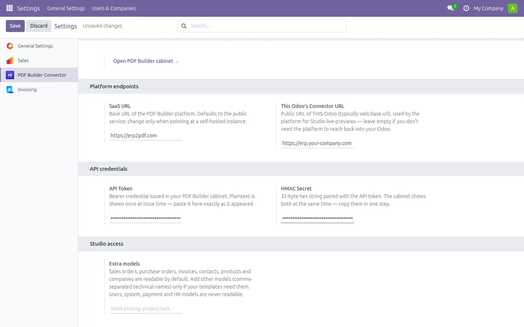Click the Settings breadcrumb label
Viewport: 524px width, 327px height.
pyautogui.click(x=65, y=26)
